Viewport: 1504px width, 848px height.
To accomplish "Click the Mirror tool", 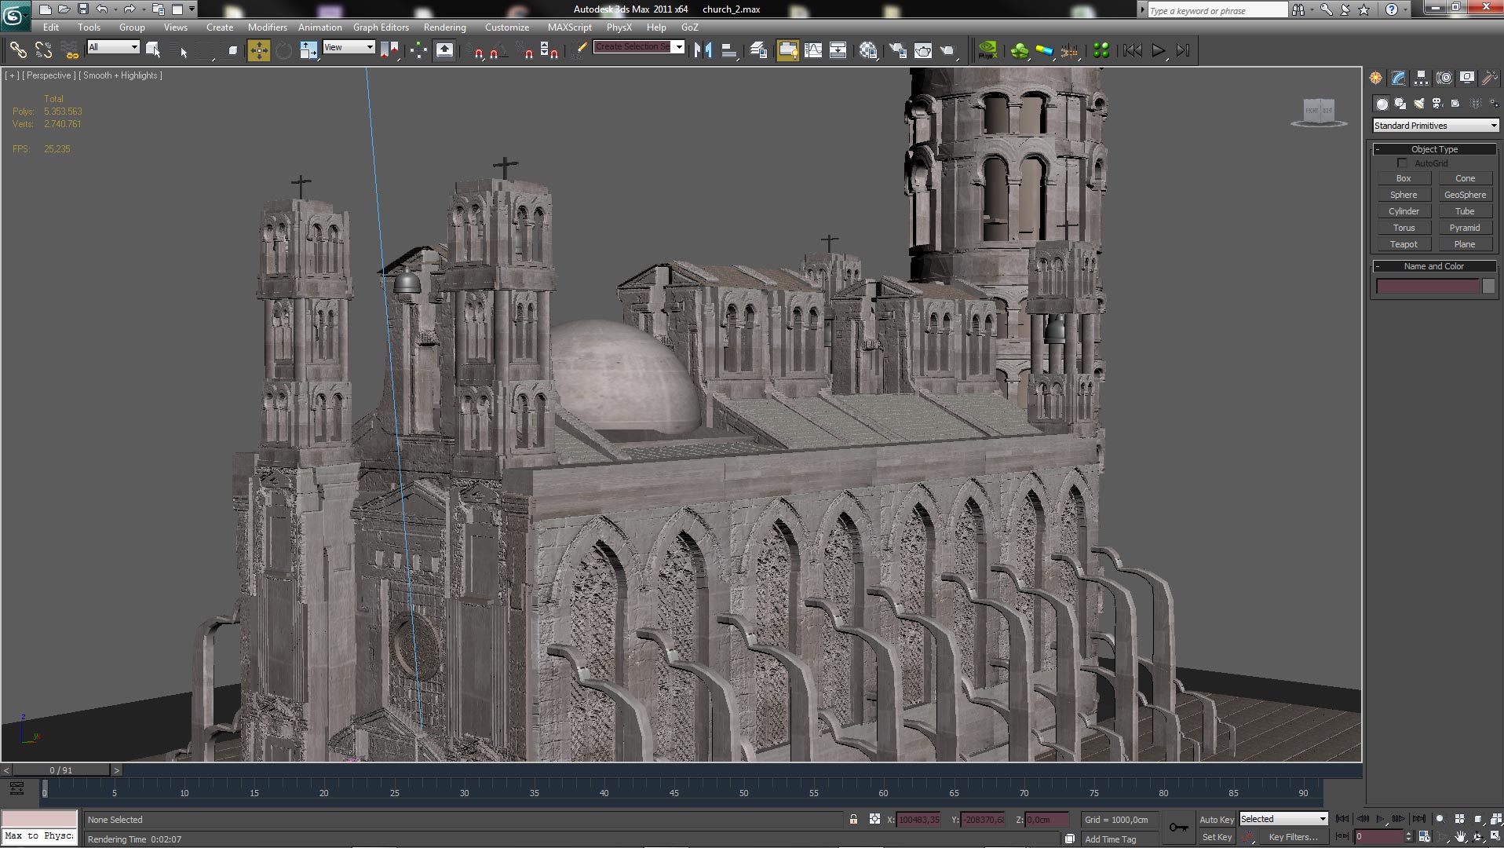I will [703, 50].
